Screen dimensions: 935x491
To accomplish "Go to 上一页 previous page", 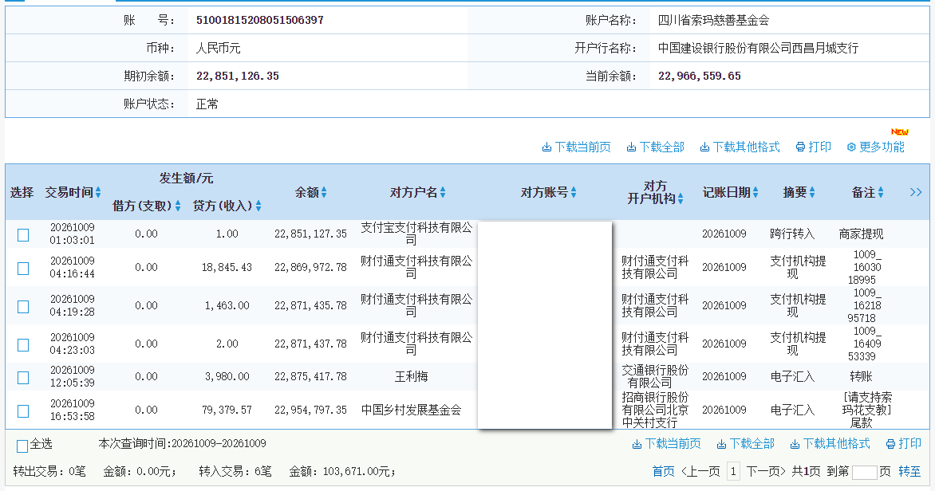I will 700,471.
